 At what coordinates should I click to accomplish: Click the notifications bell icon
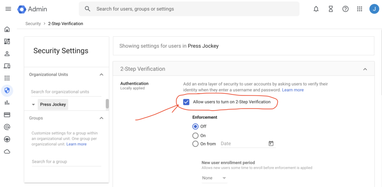pos(316,9)
